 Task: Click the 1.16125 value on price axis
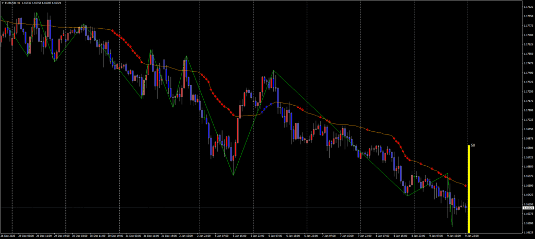click(x=528, y=233)
